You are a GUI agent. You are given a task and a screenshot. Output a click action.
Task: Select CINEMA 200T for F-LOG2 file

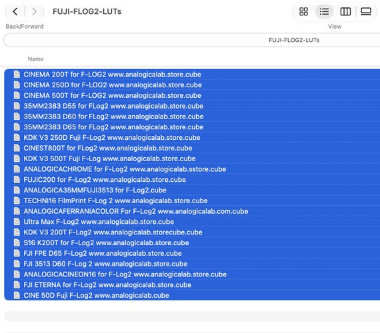tap(192, 75)
